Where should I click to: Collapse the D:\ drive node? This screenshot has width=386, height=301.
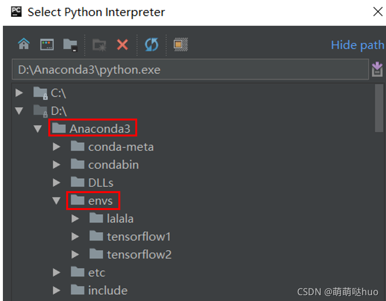click(19, 111)
